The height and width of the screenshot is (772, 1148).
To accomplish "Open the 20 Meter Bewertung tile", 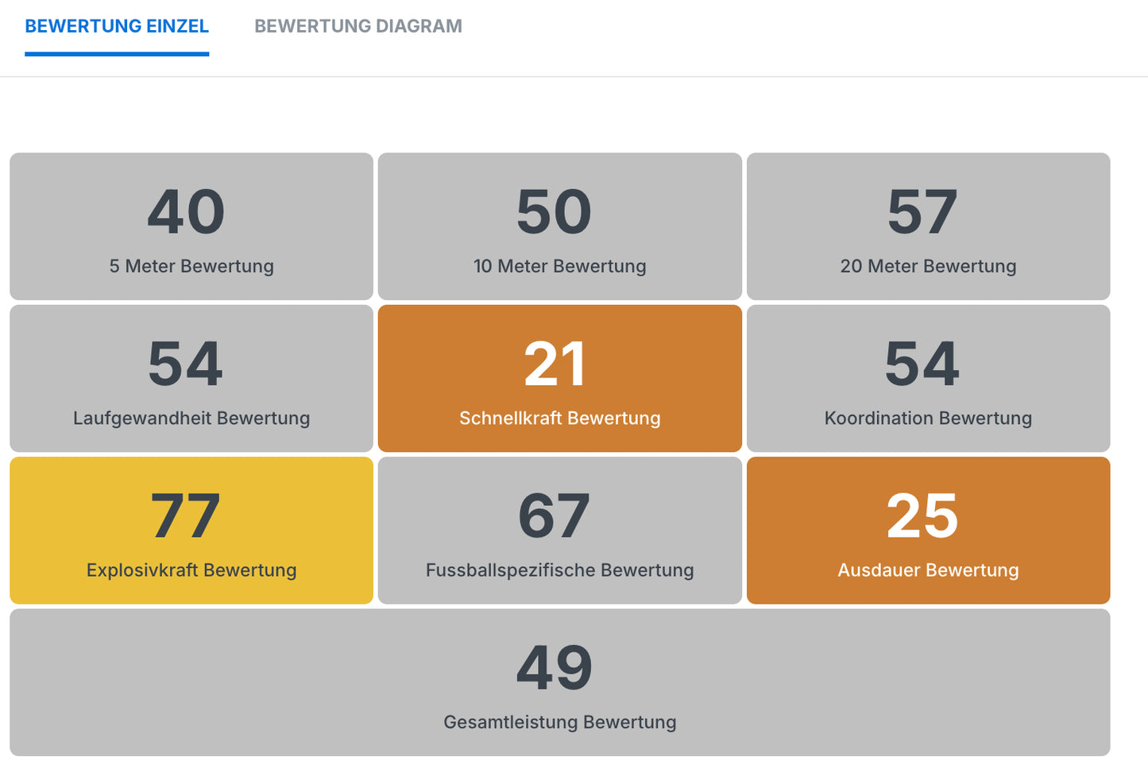I will tap(928, 226).
